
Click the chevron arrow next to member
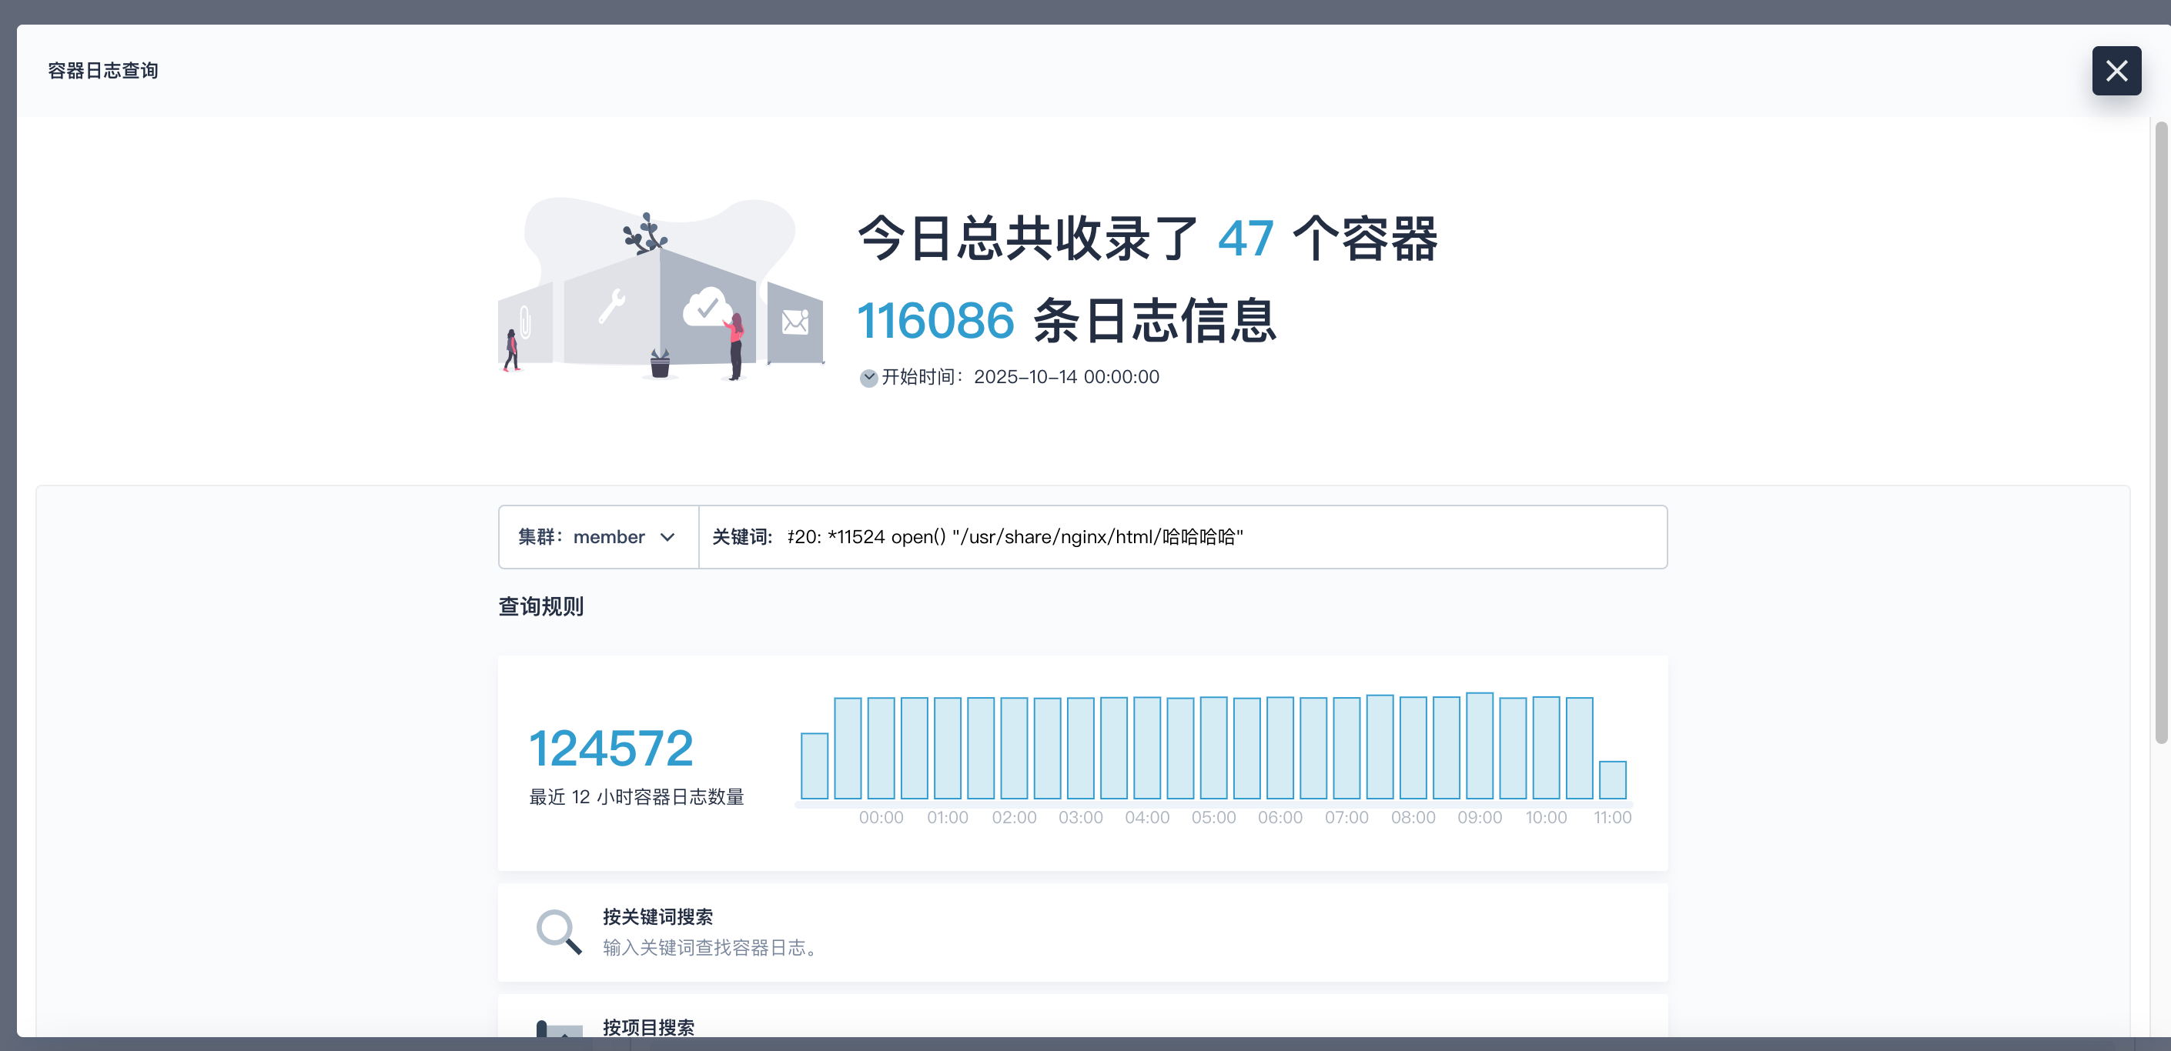click(667, 537)
